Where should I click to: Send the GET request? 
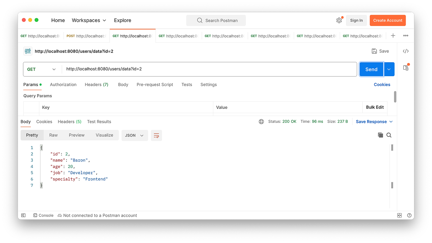[x=371, y=69]
